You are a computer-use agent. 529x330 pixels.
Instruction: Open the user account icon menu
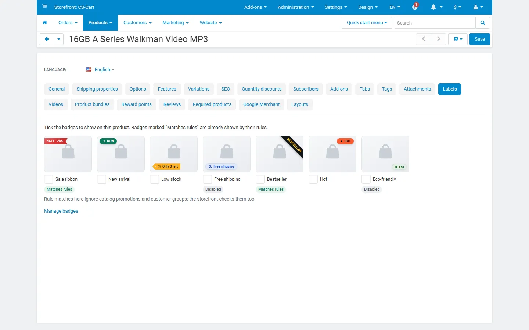pyautogui.click(x=478, y=7)
